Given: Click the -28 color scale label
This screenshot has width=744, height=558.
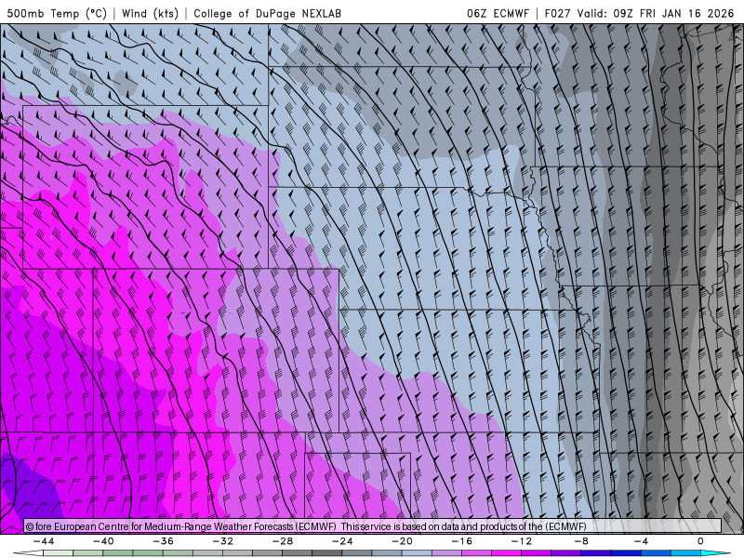Looking at the screenshot, I should [283, 541].
